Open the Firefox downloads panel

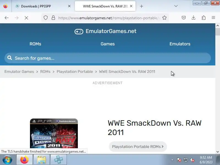(194, 18)
